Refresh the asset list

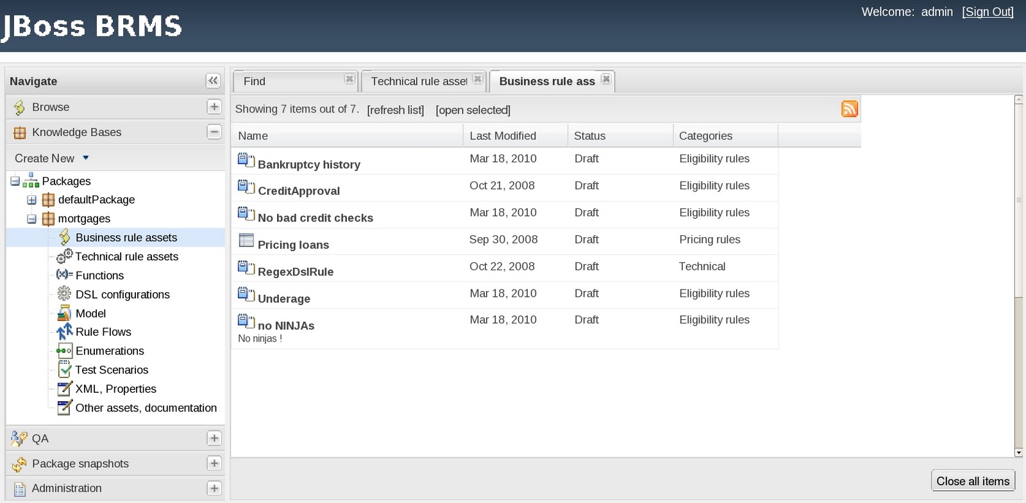pos(396,110)
